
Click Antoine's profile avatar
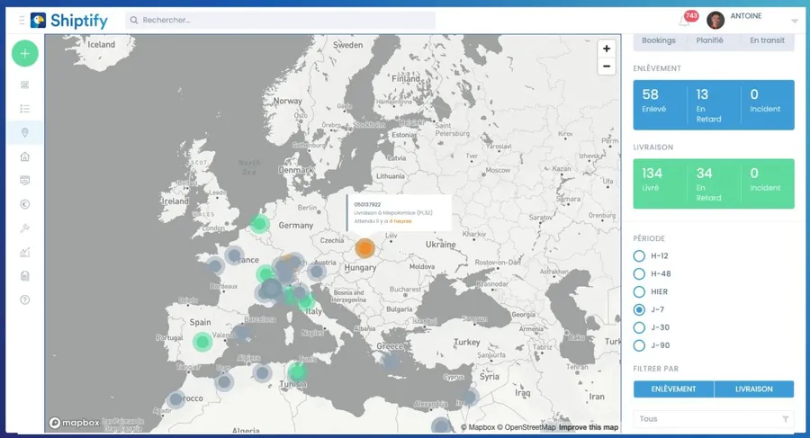point(715,21)
